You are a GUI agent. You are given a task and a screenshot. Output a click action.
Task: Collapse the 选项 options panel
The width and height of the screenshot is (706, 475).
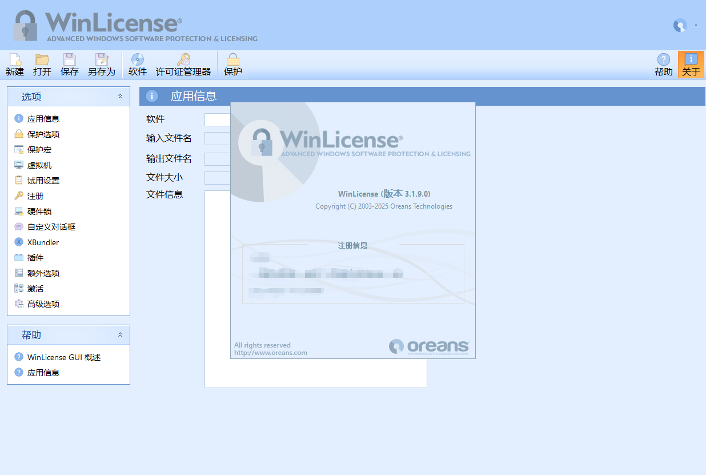[x=120, y=97]
